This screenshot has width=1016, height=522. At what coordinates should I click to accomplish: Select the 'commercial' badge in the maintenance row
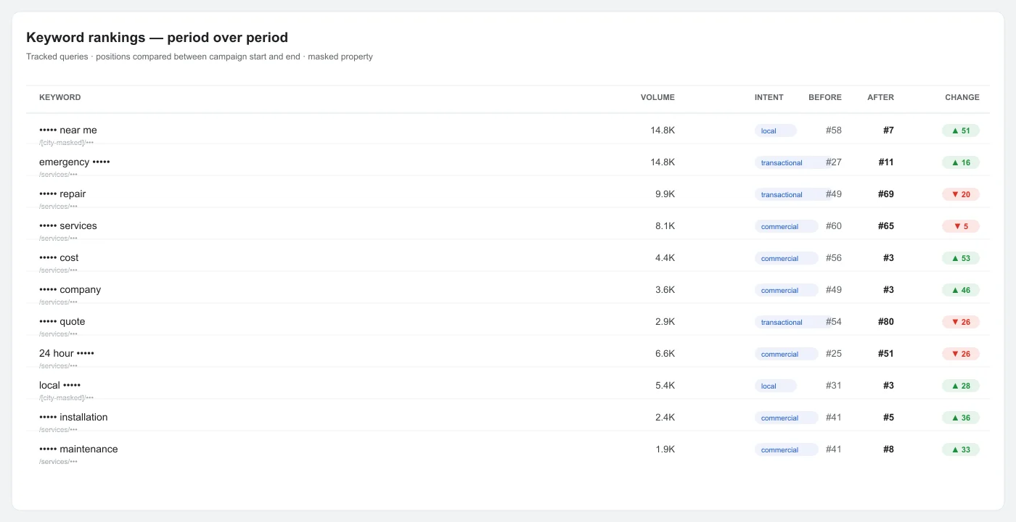tap(787, 449)
